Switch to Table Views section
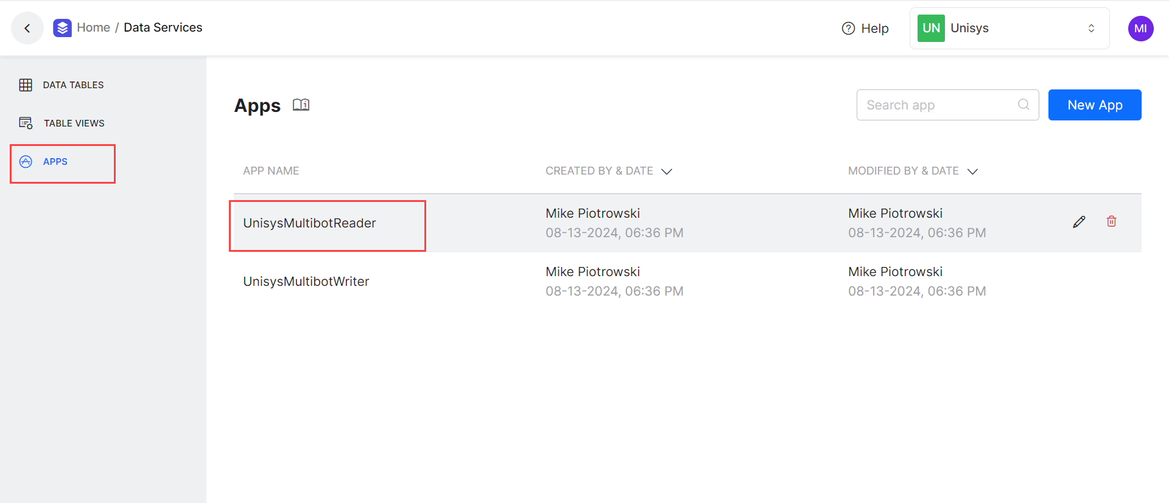This screenshot has width=1169, height=503. click(74, 123)
